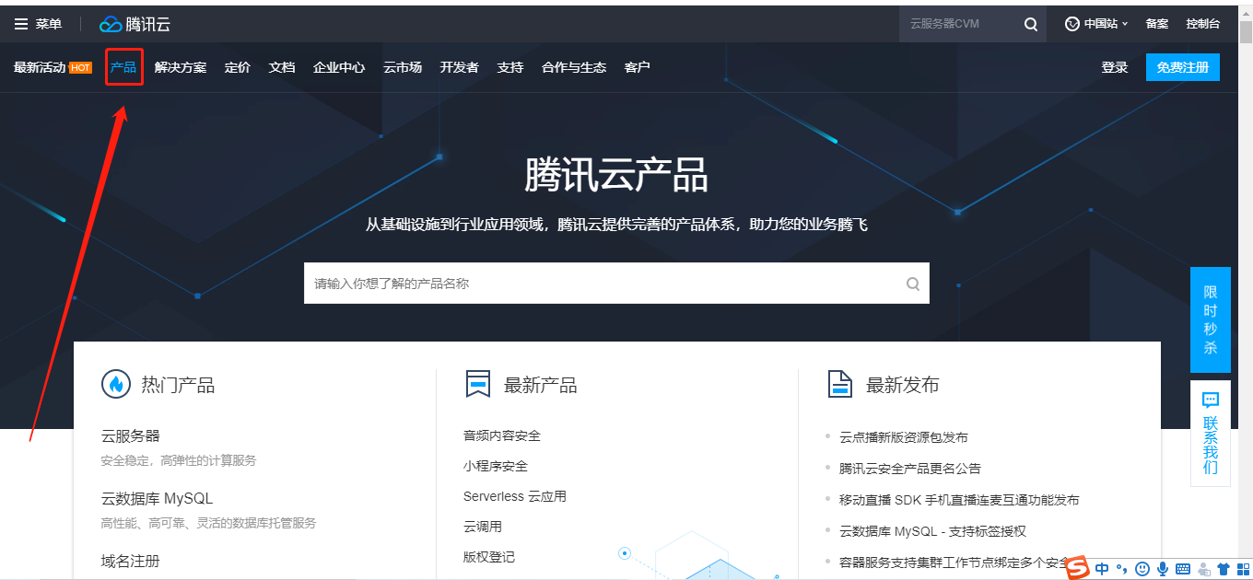Click 安全稳定，高弹性的计算服务 description text
The height and width of the screenshot is (580, 1253).
click(x=179, y=460)
